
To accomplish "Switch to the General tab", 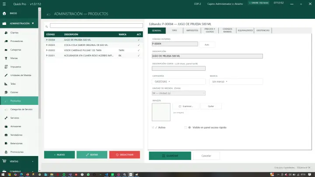I will click(x=157, y=31).
